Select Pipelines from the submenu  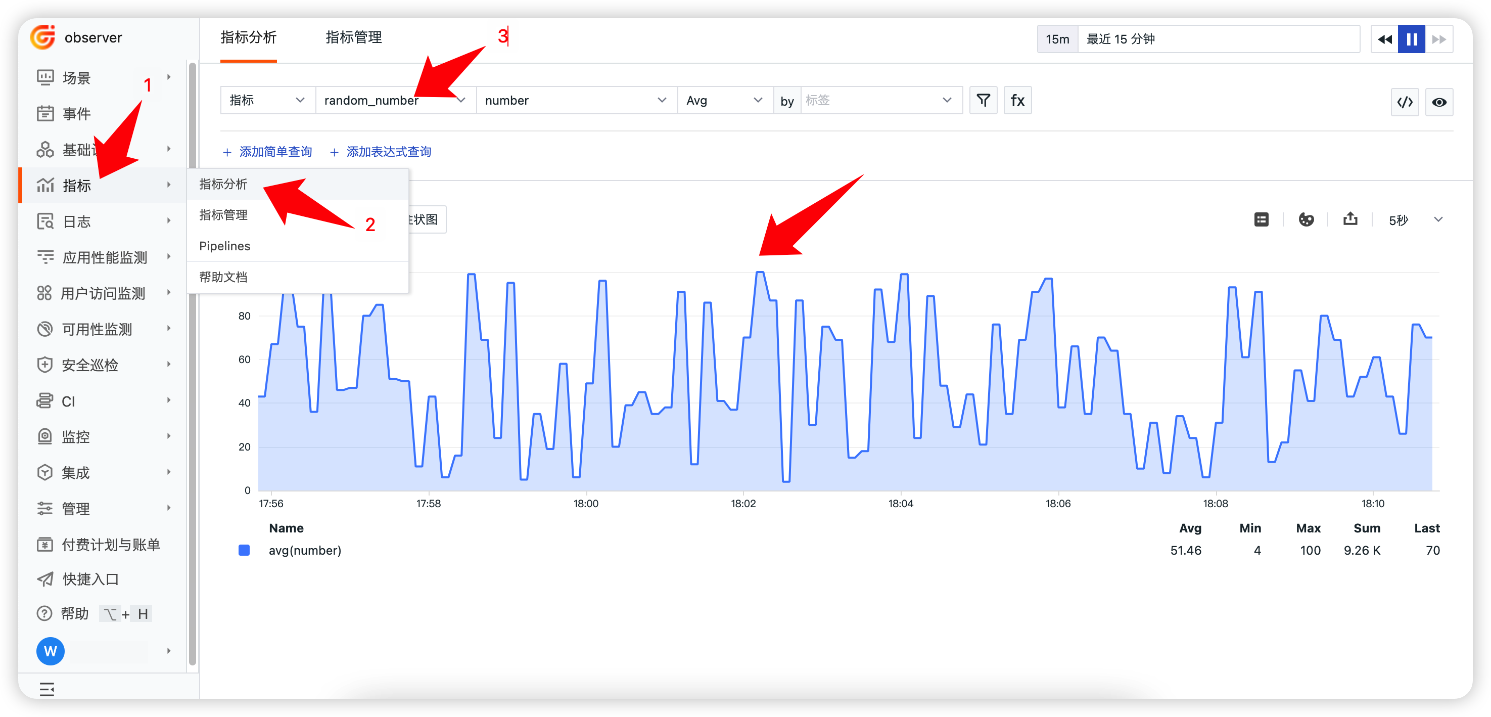tap(224, 246)
